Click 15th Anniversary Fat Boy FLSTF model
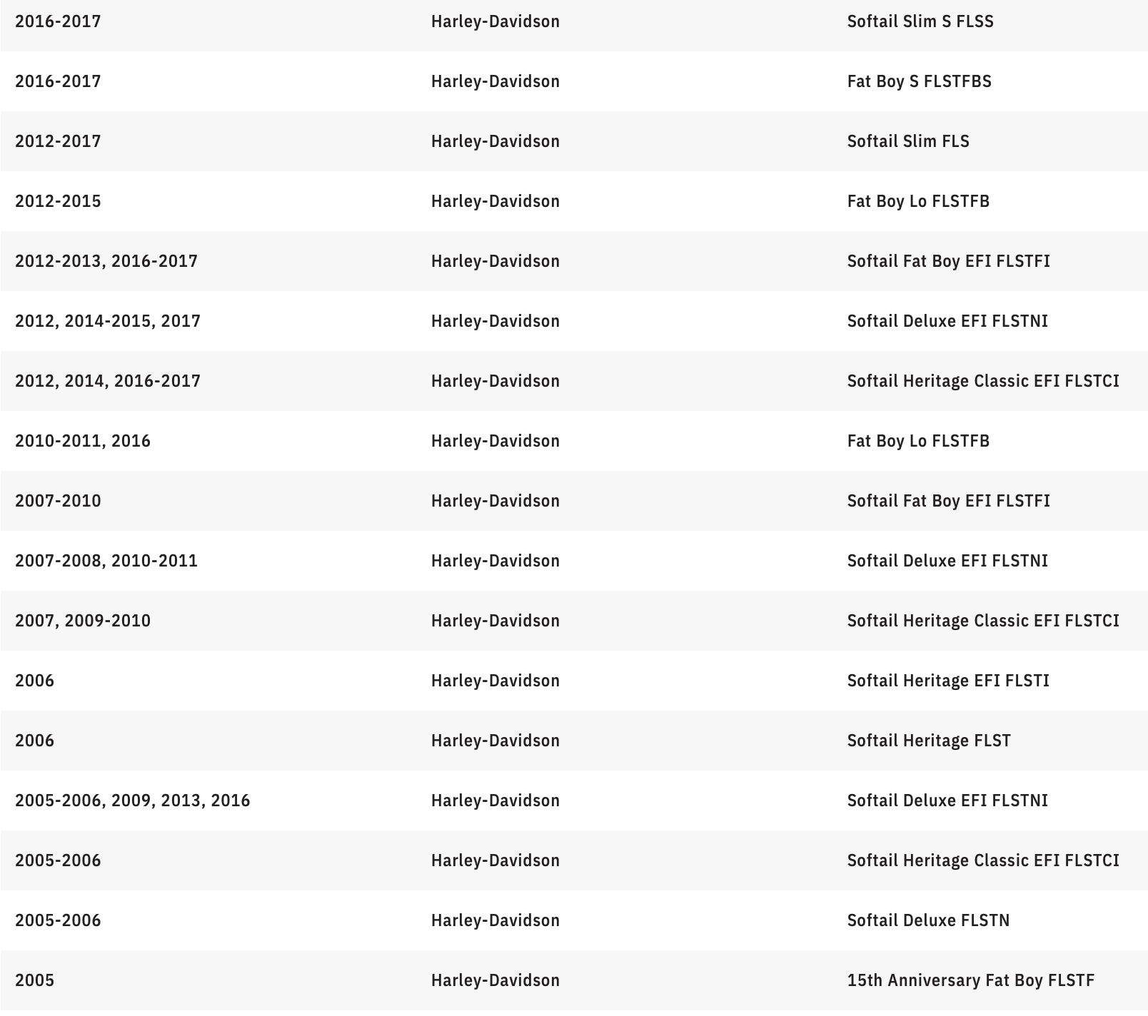This screenshot has height=1016, width=1148. (970, 980)
